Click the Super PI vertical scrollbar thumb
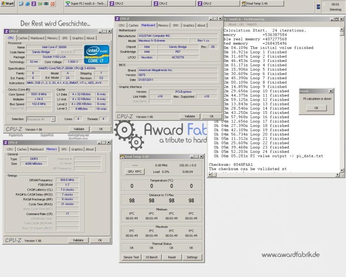 pyautogui.click(x=342, y=33)
